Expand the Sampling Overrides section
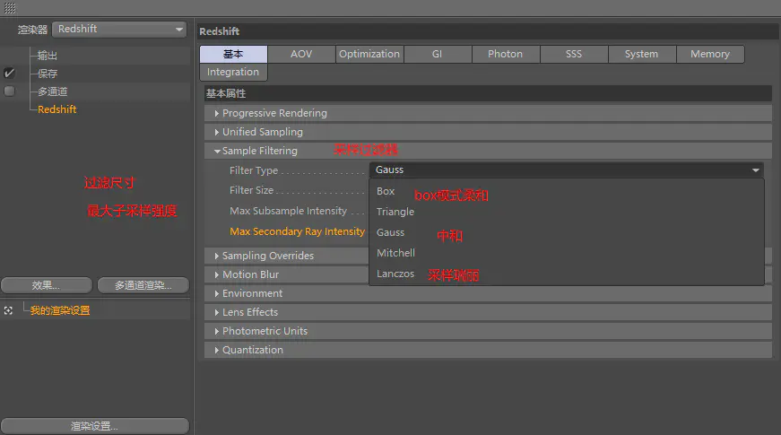This screenshot has height=435, width=781. coord(286,256)
